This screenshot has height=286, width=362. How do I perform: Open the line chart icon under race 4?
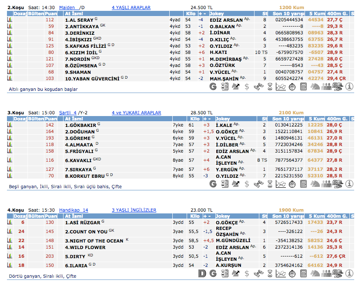(281, 273)
